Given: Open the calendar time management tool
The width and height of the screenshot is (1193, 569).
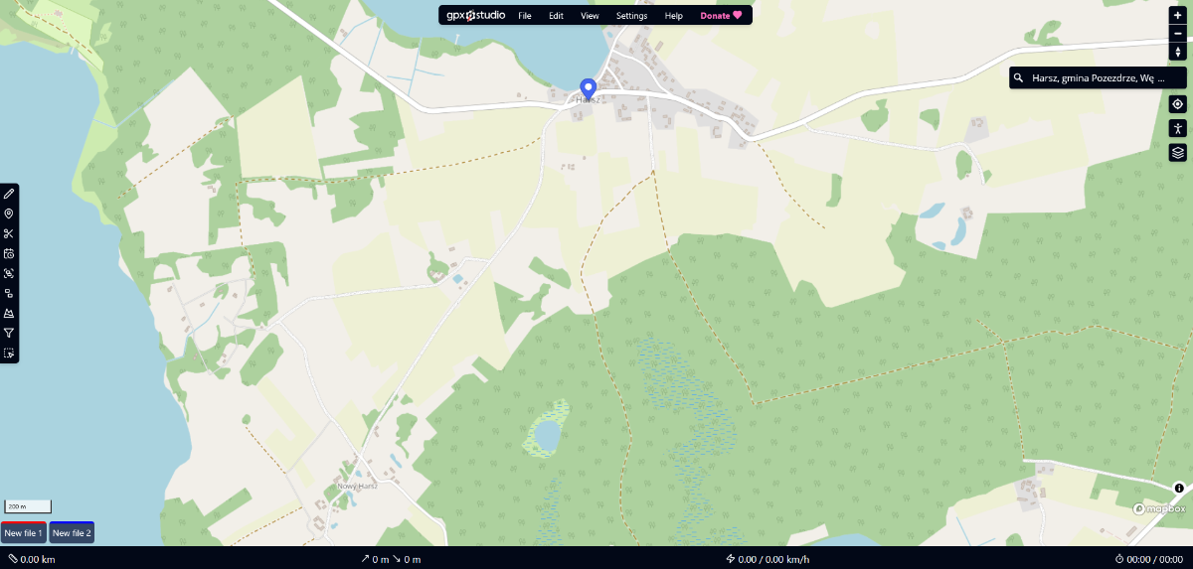Looking at the screenshot, I should click(x=9, y=253).
